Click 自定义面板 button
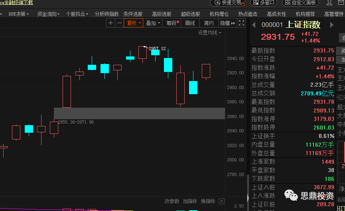The height and width of the screenshot is (211, 345). tap(301, 3)
